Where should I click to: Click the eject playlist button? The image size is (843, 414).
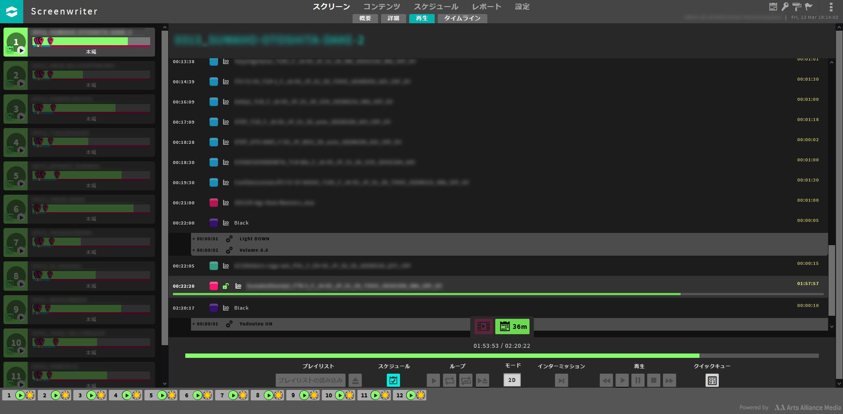[x=355, y=380]
